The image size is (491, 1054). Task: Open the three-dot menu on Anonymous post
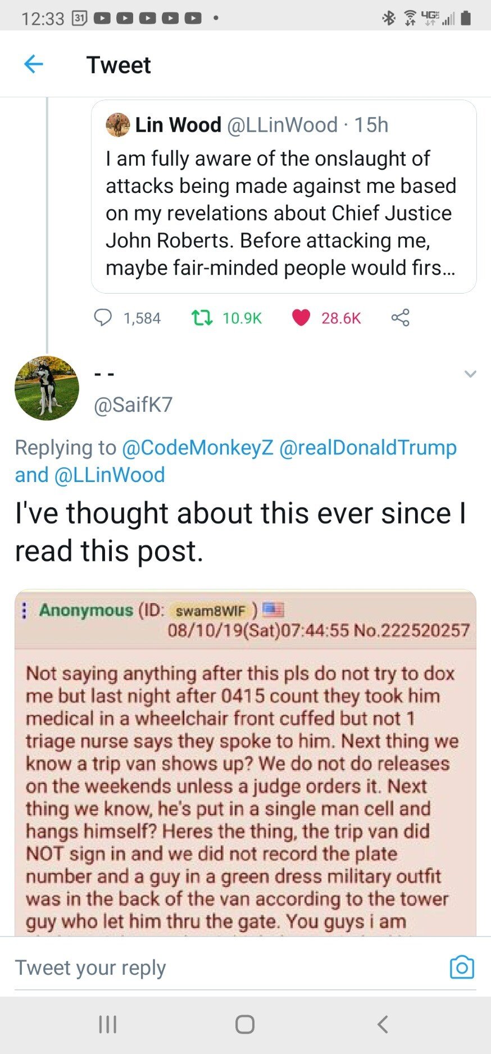pyautogui.click(x=24, y=610)
